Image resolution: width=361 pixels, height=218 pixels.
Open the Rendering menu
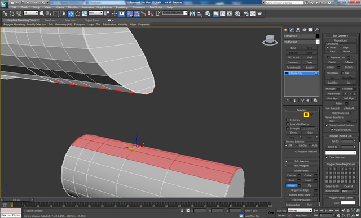coord(122,7)
